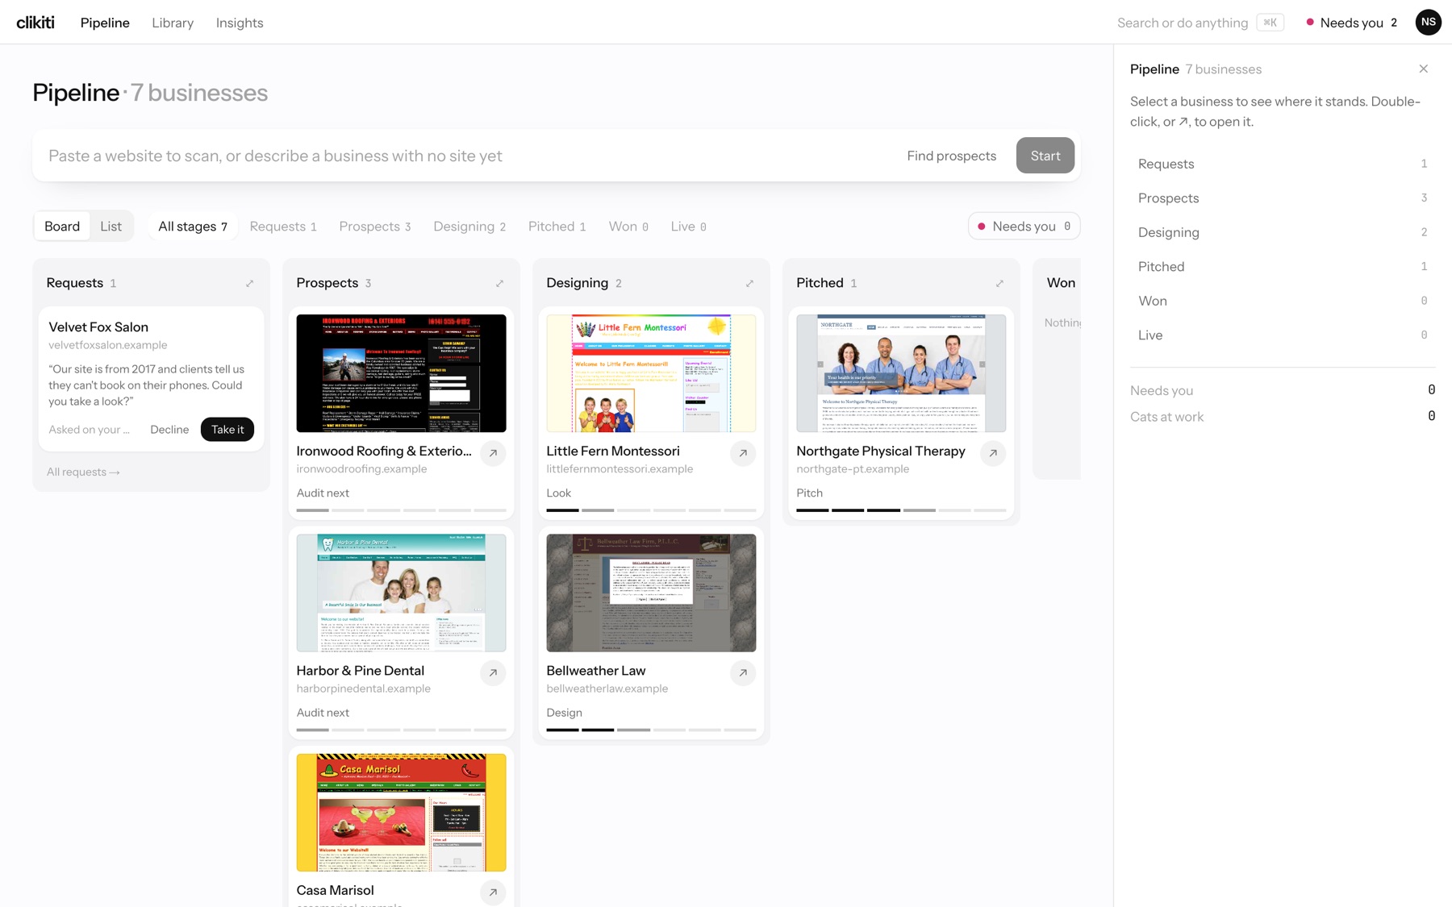Focus the paste a website input

pyautogui.click(x=468, y=156)
